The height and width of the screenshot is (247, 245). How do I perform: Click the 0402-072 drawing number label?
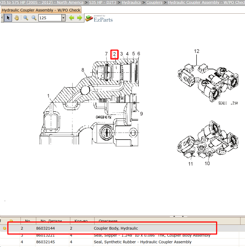coord(104,117)
